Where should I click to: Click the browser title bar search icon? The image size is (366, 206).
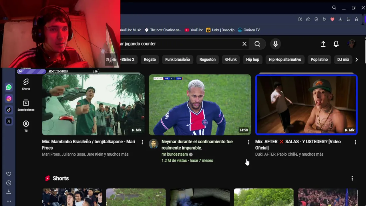334,8
